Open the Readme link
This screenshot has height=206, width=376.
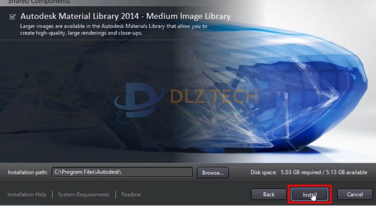pyautogui.click(x=131, y=195)
